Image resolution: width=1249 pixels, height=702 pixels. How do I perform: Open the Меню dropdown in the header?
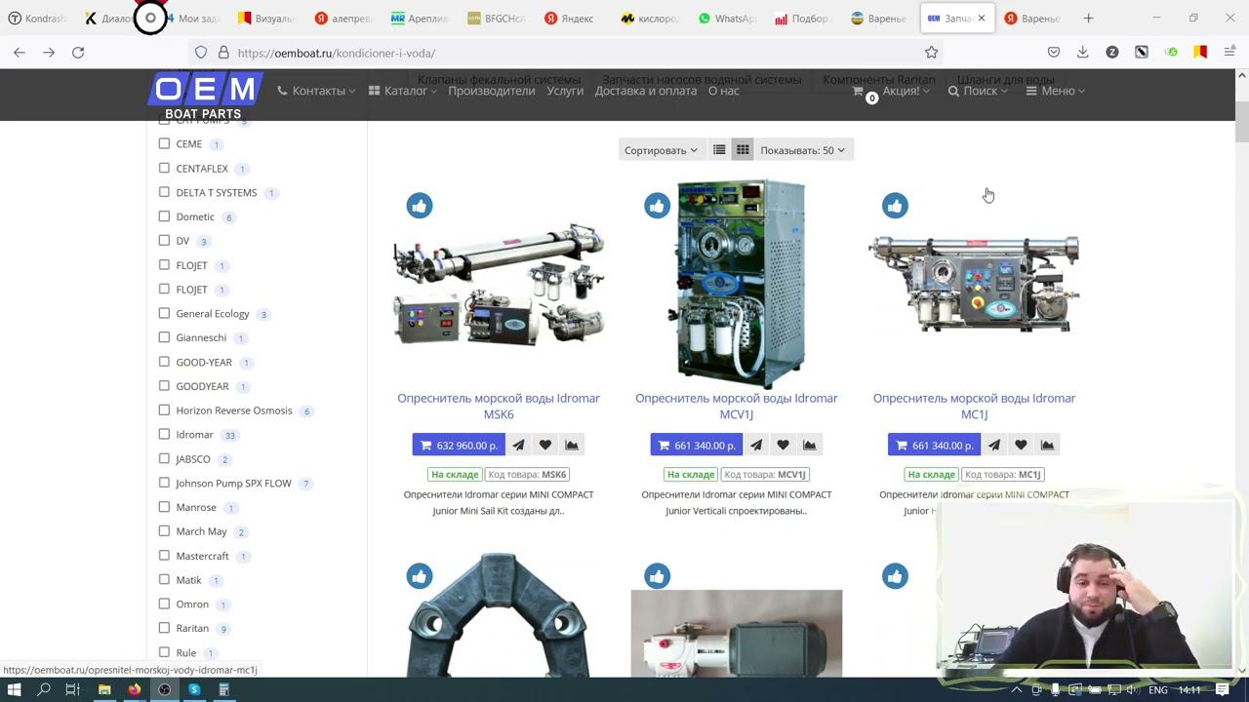coord(1056,91)
